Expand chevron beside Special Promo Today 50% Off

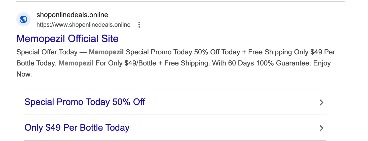(x=321, y=102)
